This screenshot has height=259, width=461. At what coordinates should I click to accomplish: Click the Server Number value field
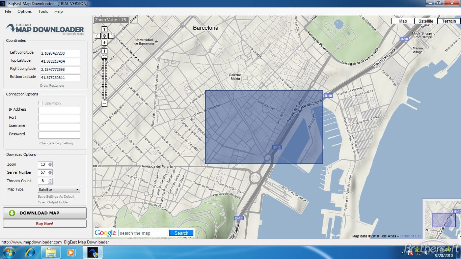point(43,173)
